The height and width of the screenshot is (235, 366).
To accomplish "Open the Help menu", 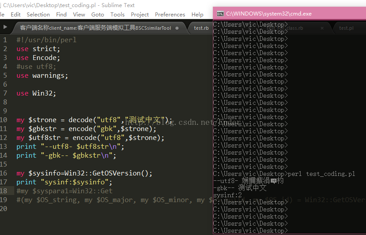I will coord(198,15).
